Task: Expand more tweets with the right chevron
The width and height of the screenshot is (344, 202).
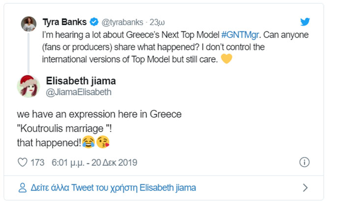Action: [x=305, y=187]
